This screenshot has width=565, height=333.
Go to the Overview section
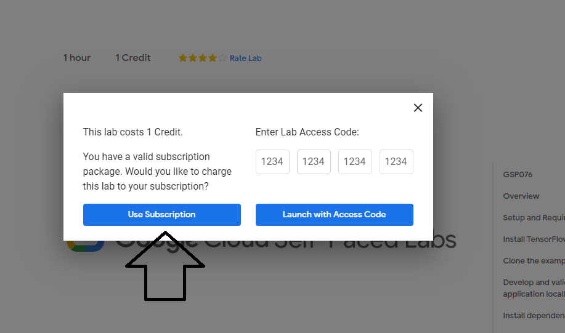[521, 196]
